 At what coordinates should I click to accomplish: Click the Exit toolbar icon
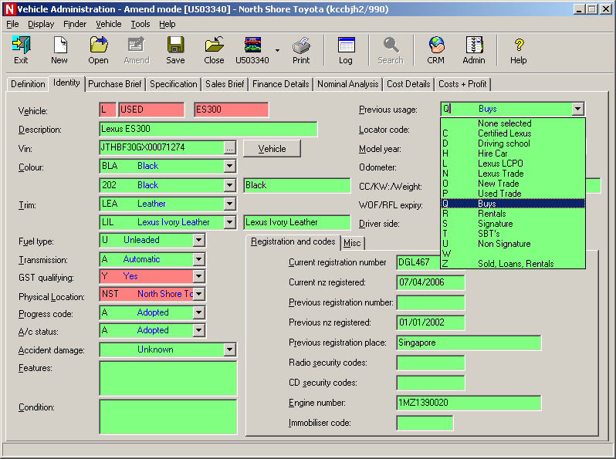[x=21, y=49]
